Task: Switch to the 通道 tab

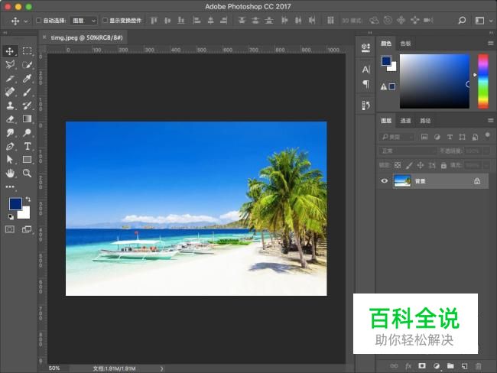Action: tap(405, 121)
